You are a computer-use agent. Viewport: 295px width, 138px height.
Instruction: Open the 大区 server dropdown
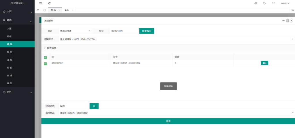75,31
